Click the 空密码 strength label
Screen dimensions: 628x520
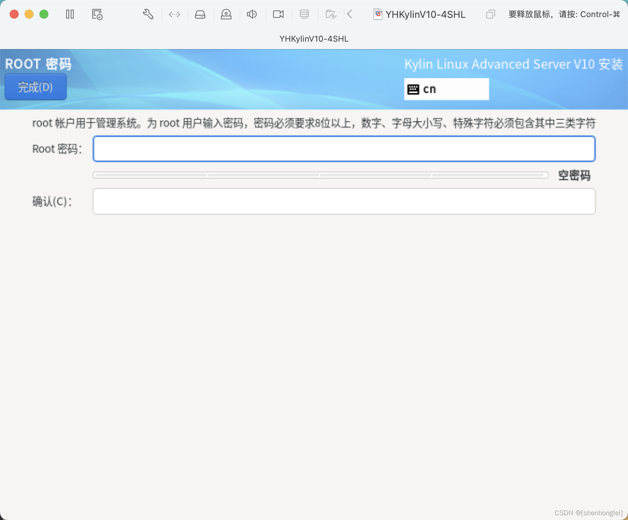(574, 175)
